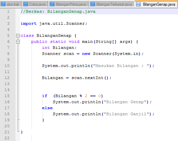Click "System.out.println" on line 10
178x141 pixels.
point(66,66)
